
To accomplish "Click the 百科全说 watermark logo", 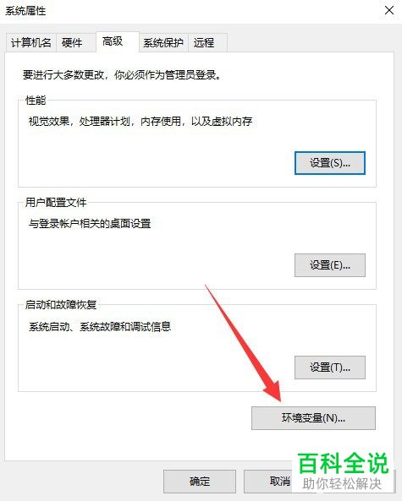I will tap(343, 471).
